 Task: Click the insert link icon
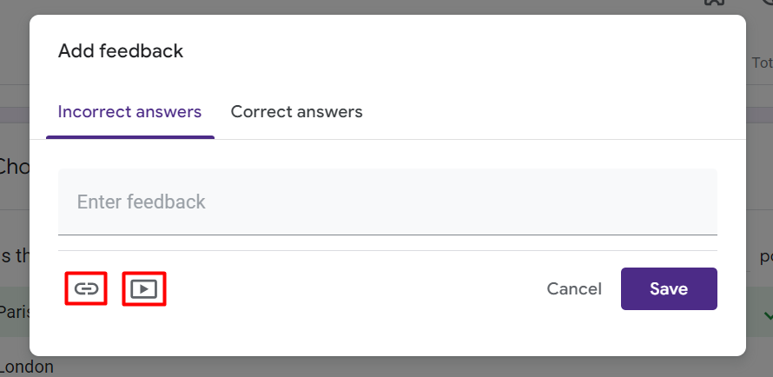86,288
